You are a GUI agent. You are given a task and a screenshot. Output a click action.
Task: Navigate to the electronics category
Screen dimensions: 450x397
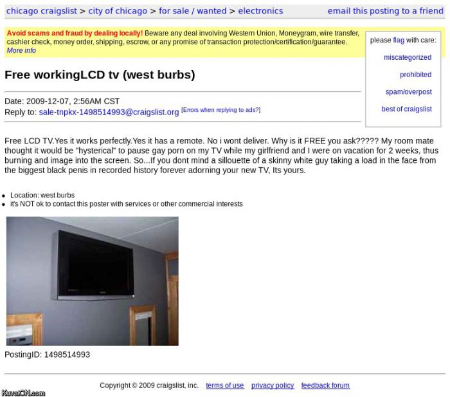point(260,11)
